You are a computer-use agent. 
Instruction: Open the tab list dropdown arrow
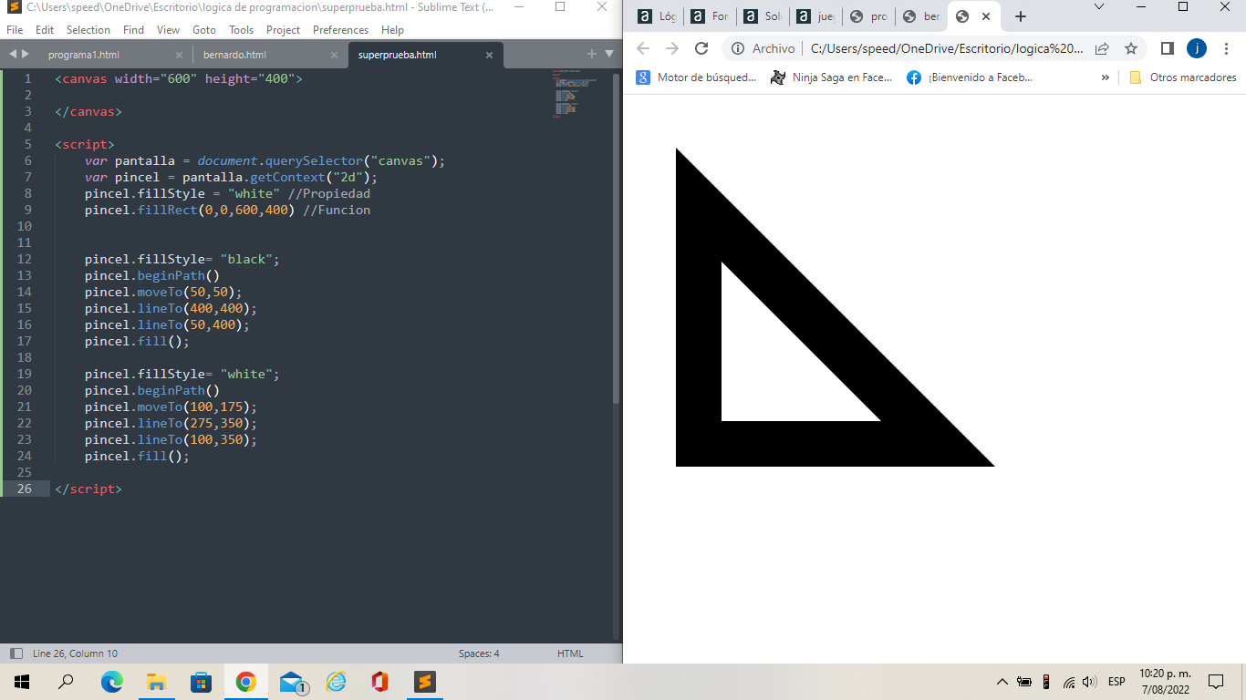(609, 54)
